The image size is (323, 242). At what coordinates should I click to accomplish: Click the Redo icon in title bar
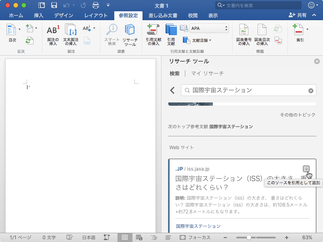[x=83, y=5]
